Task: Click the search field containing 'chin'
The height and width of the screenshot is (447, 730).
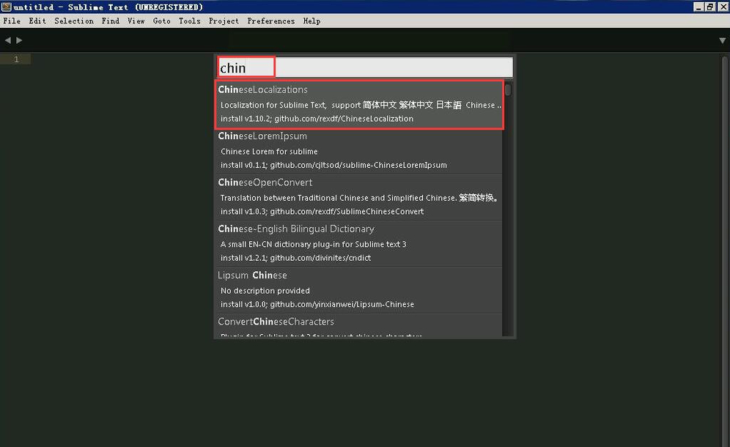Action: pyautogui.click(x=365, y=67)
